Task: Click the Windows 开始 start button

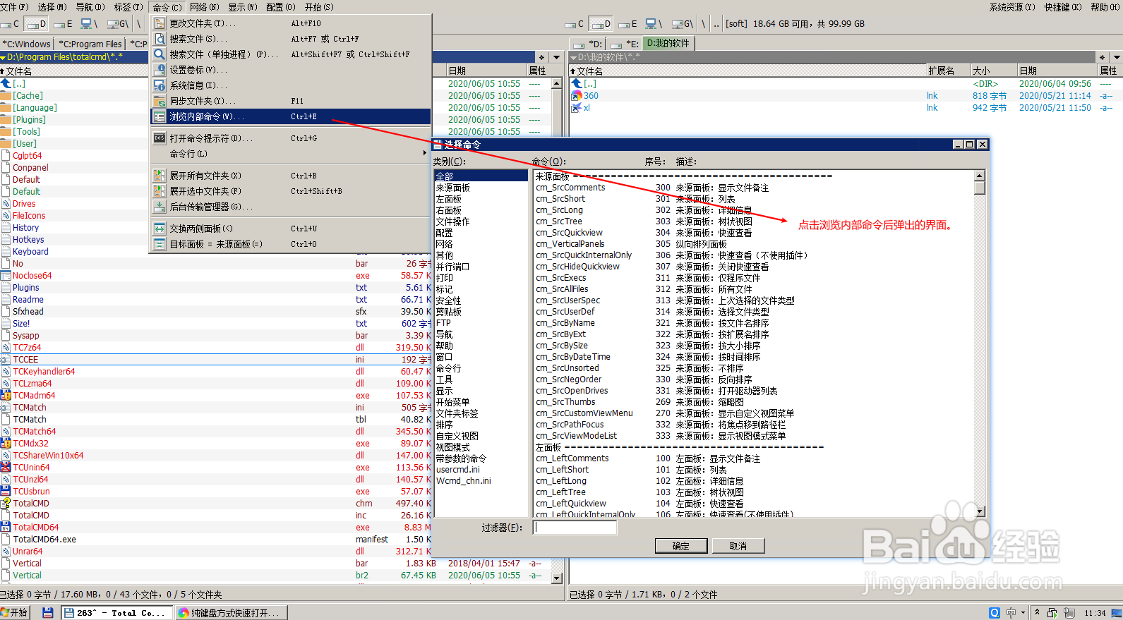Action: click(x=15, y=612)
